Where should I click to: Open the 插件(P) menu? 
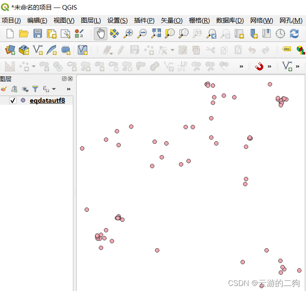tap(144, 21)
